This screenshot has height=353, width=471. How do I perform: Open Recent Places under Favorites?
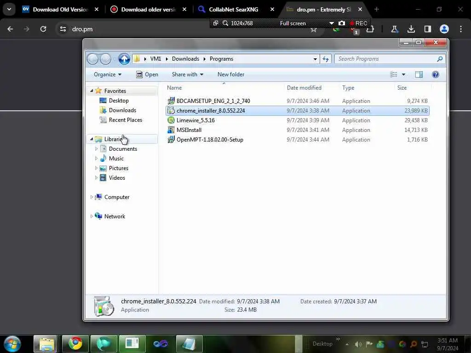(125, 120)
